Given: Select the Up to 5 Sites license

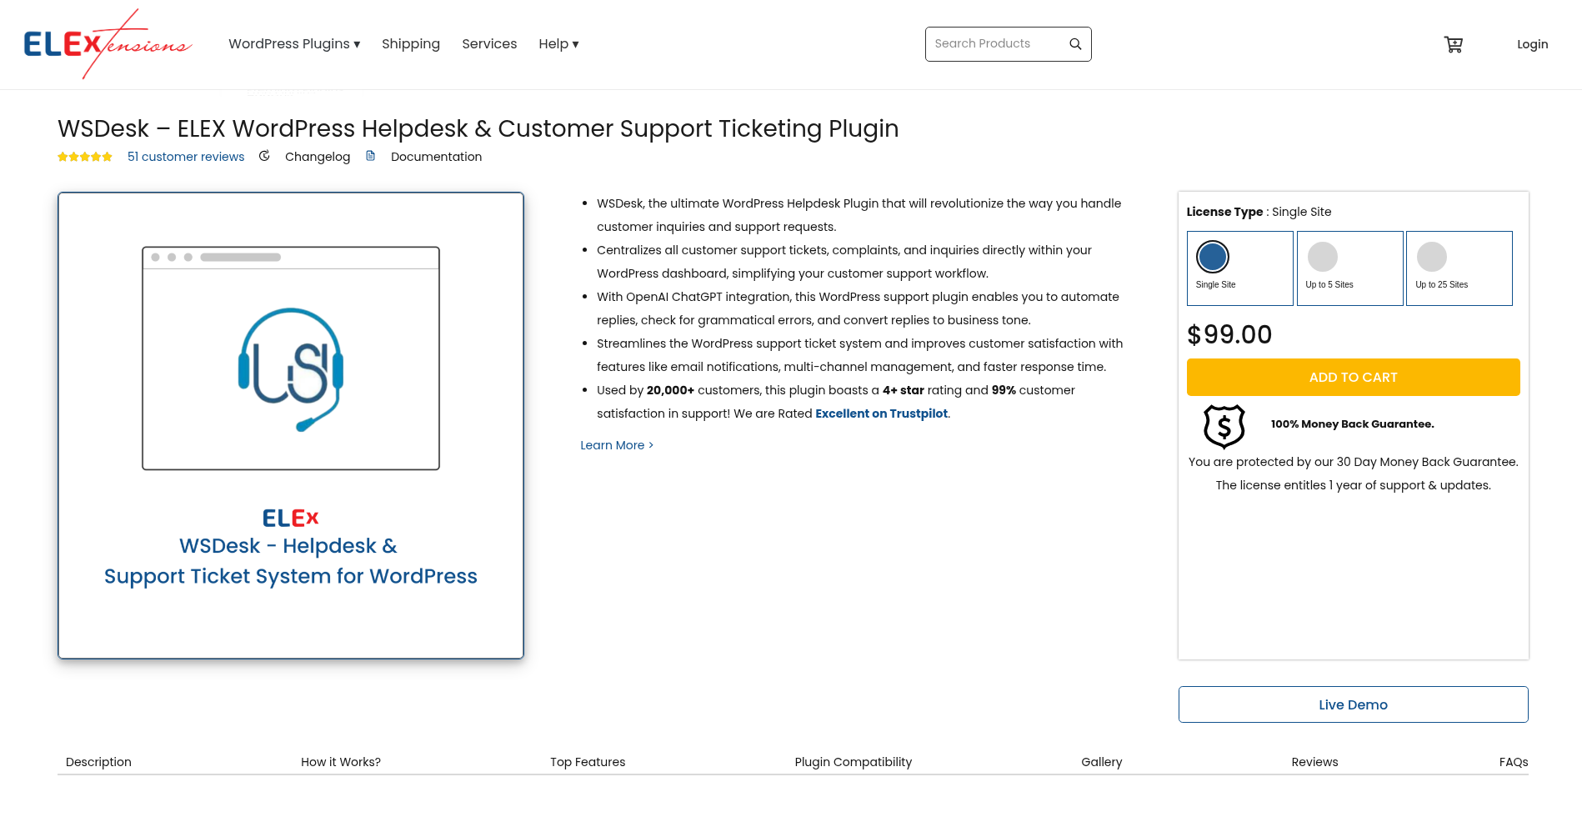Looking at the screenshot, I should [x=1349, y=268].
